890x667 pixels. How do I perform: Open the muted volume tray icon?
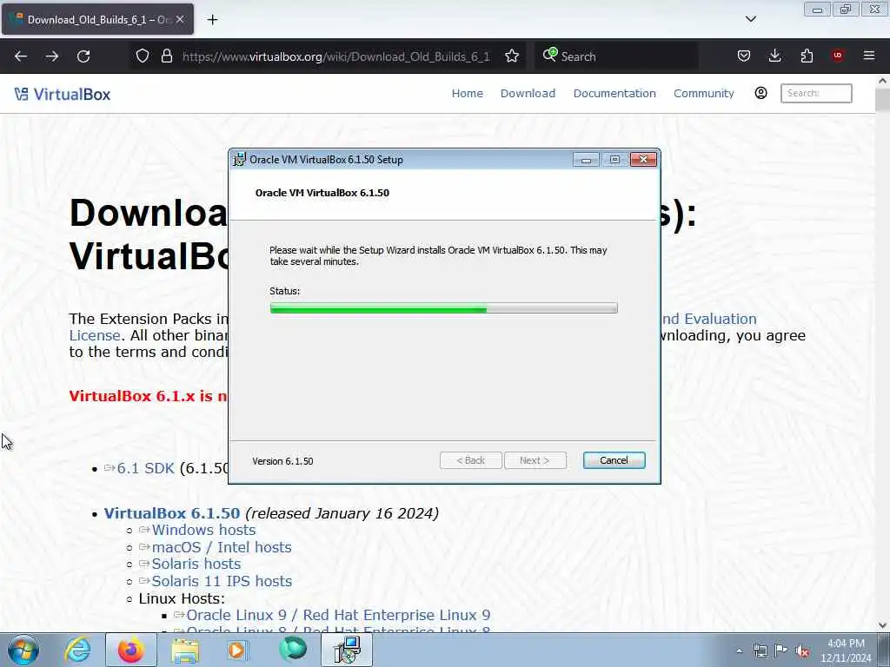pos(802,651)
